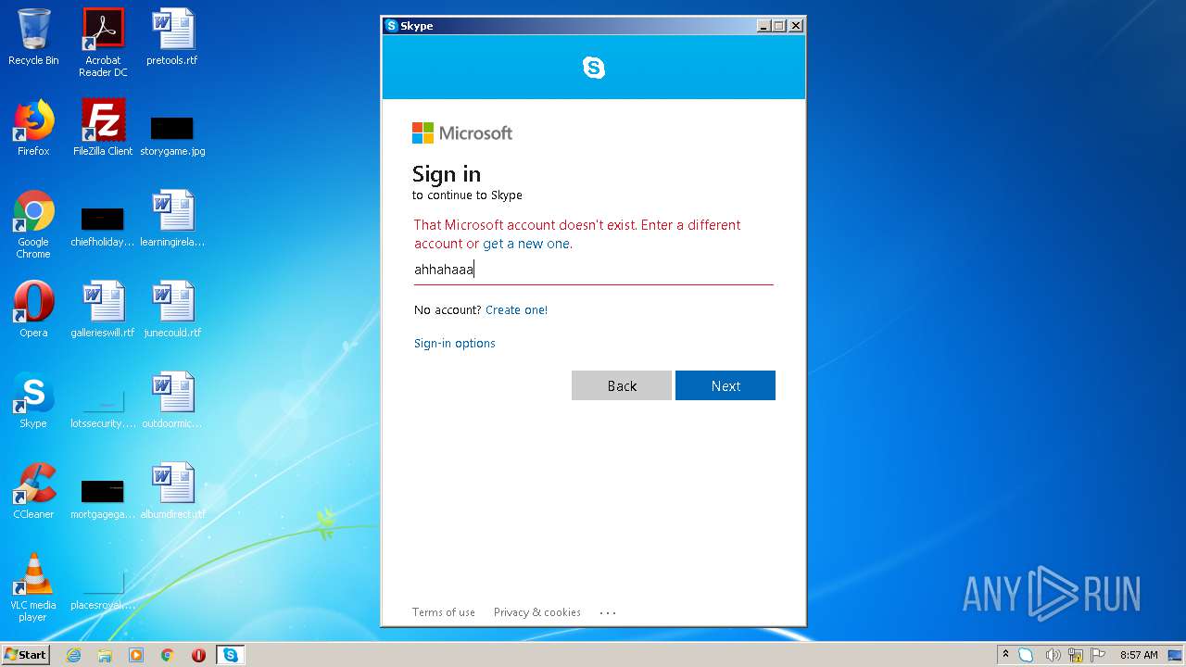Select mortgagega file icon
This screenshot has height=667, width=1186.
103,499
